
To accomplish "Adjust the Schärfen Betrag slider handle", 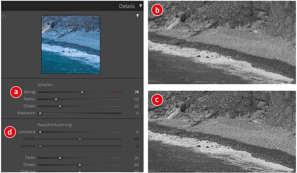I will click(82, 92).
